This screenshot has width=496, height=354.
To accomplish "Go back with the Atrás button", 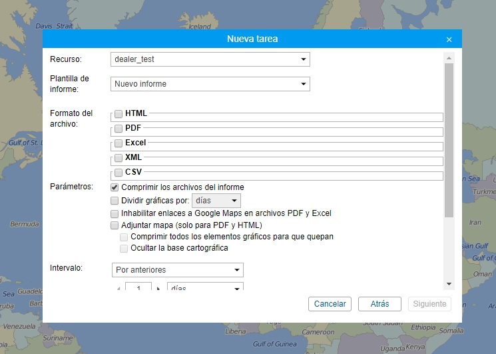I will point(379,304).
